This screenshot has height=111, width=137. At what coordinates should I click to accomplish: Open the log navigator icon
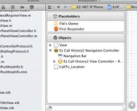click(x=32, y=7)
